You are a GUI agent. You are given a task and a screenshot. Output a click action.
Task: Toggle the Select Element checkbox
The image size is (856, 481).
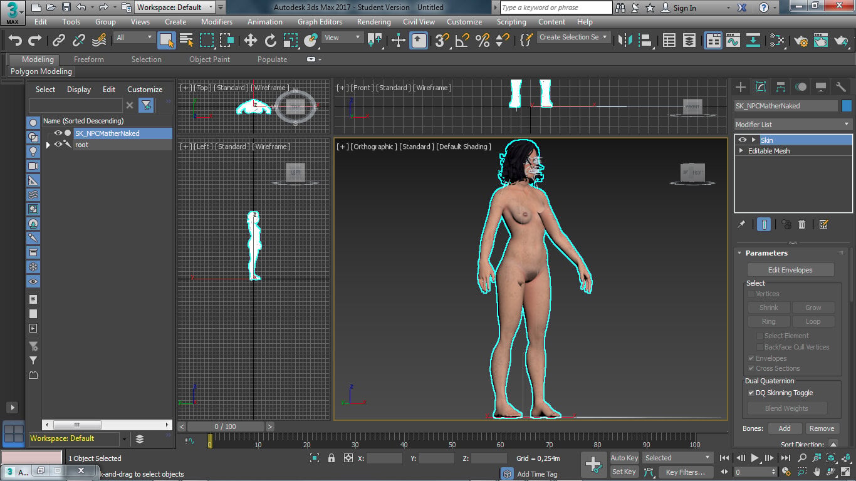coord(760,336)
